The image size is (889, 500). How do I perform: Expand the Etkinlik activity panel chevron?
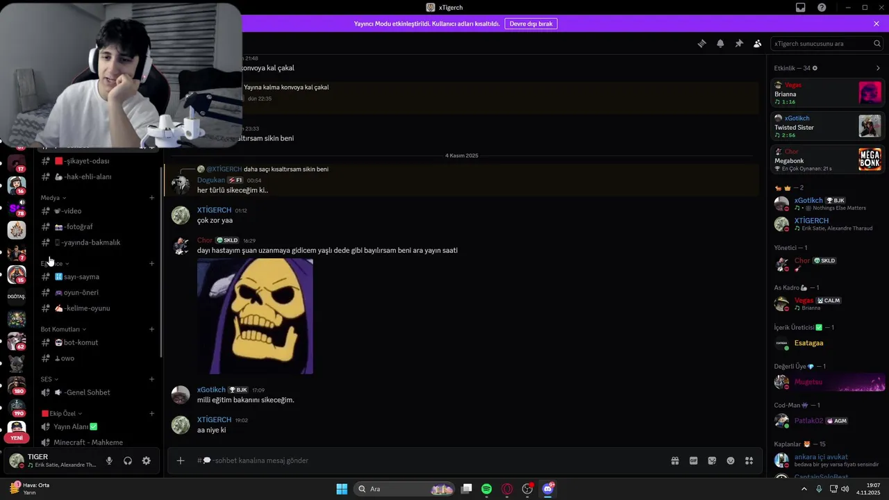click(x=878, y=68)
